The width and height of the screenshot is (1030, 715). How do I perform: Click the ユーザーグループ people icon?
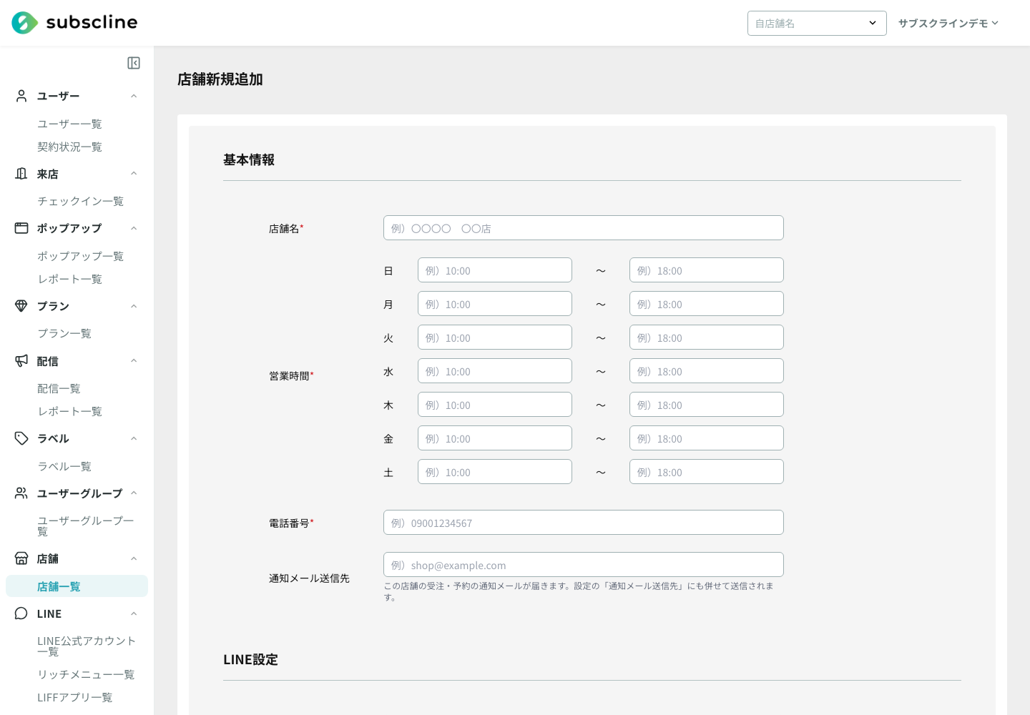click(21, 493)
